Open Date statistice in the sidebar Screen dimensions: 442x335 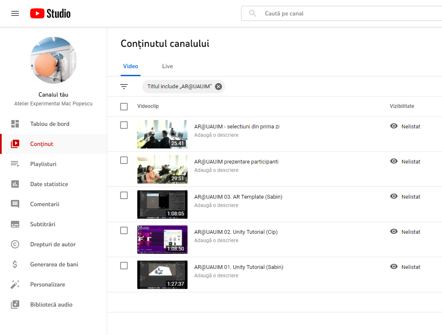pos(54,184)
